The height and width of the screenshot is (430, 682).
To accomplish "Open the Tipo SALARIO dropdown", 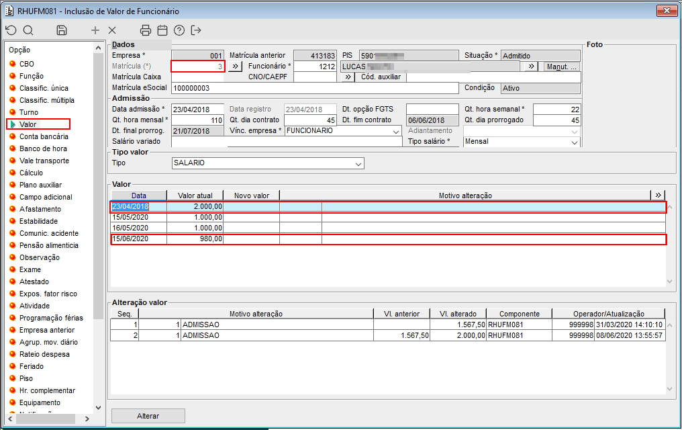I will pos(358,164).
